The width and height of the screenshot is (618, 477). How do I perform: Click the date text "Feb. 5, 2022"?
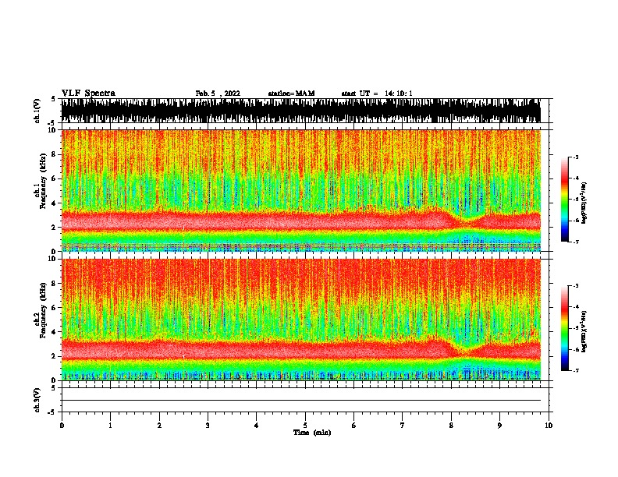tap(218, 94)
